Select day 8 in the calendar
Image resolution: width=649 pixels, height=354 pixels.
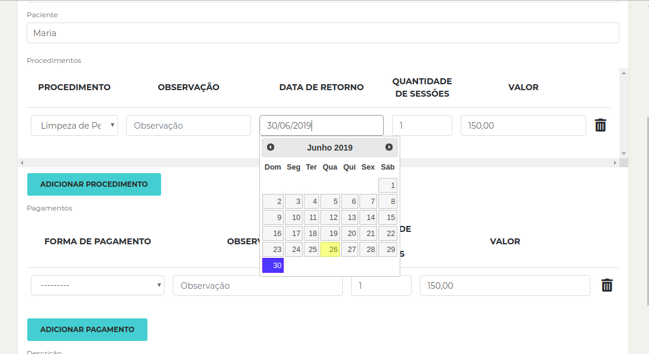(x=388, y=202)
